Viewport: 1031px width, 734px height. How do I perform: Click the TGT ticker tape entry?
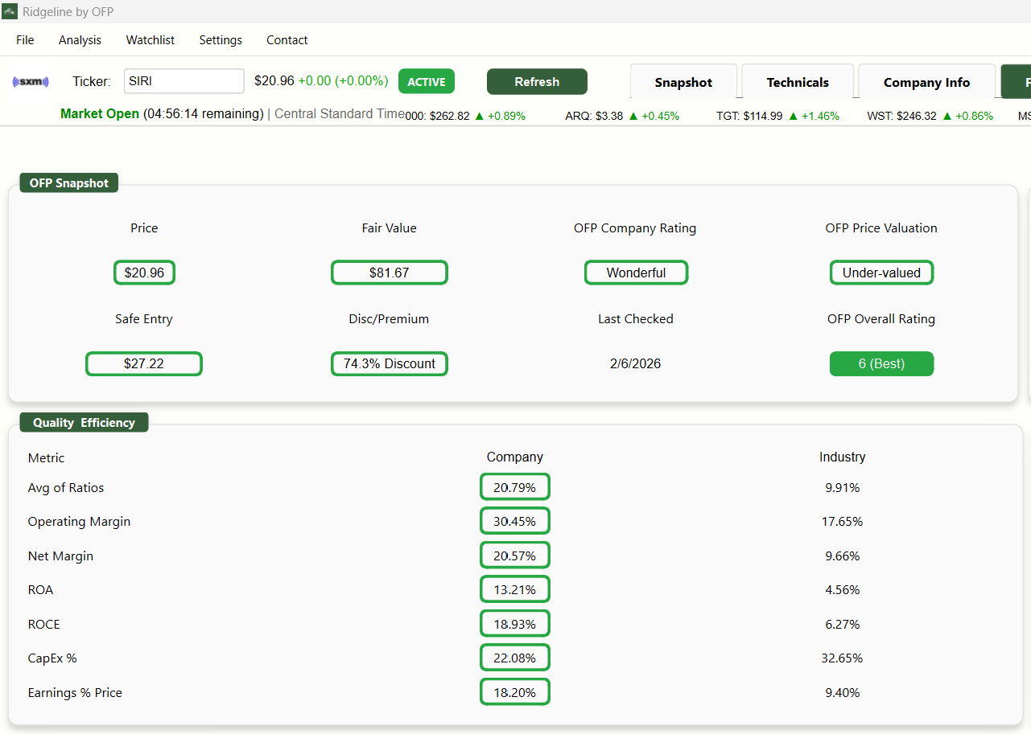[777, 116]
